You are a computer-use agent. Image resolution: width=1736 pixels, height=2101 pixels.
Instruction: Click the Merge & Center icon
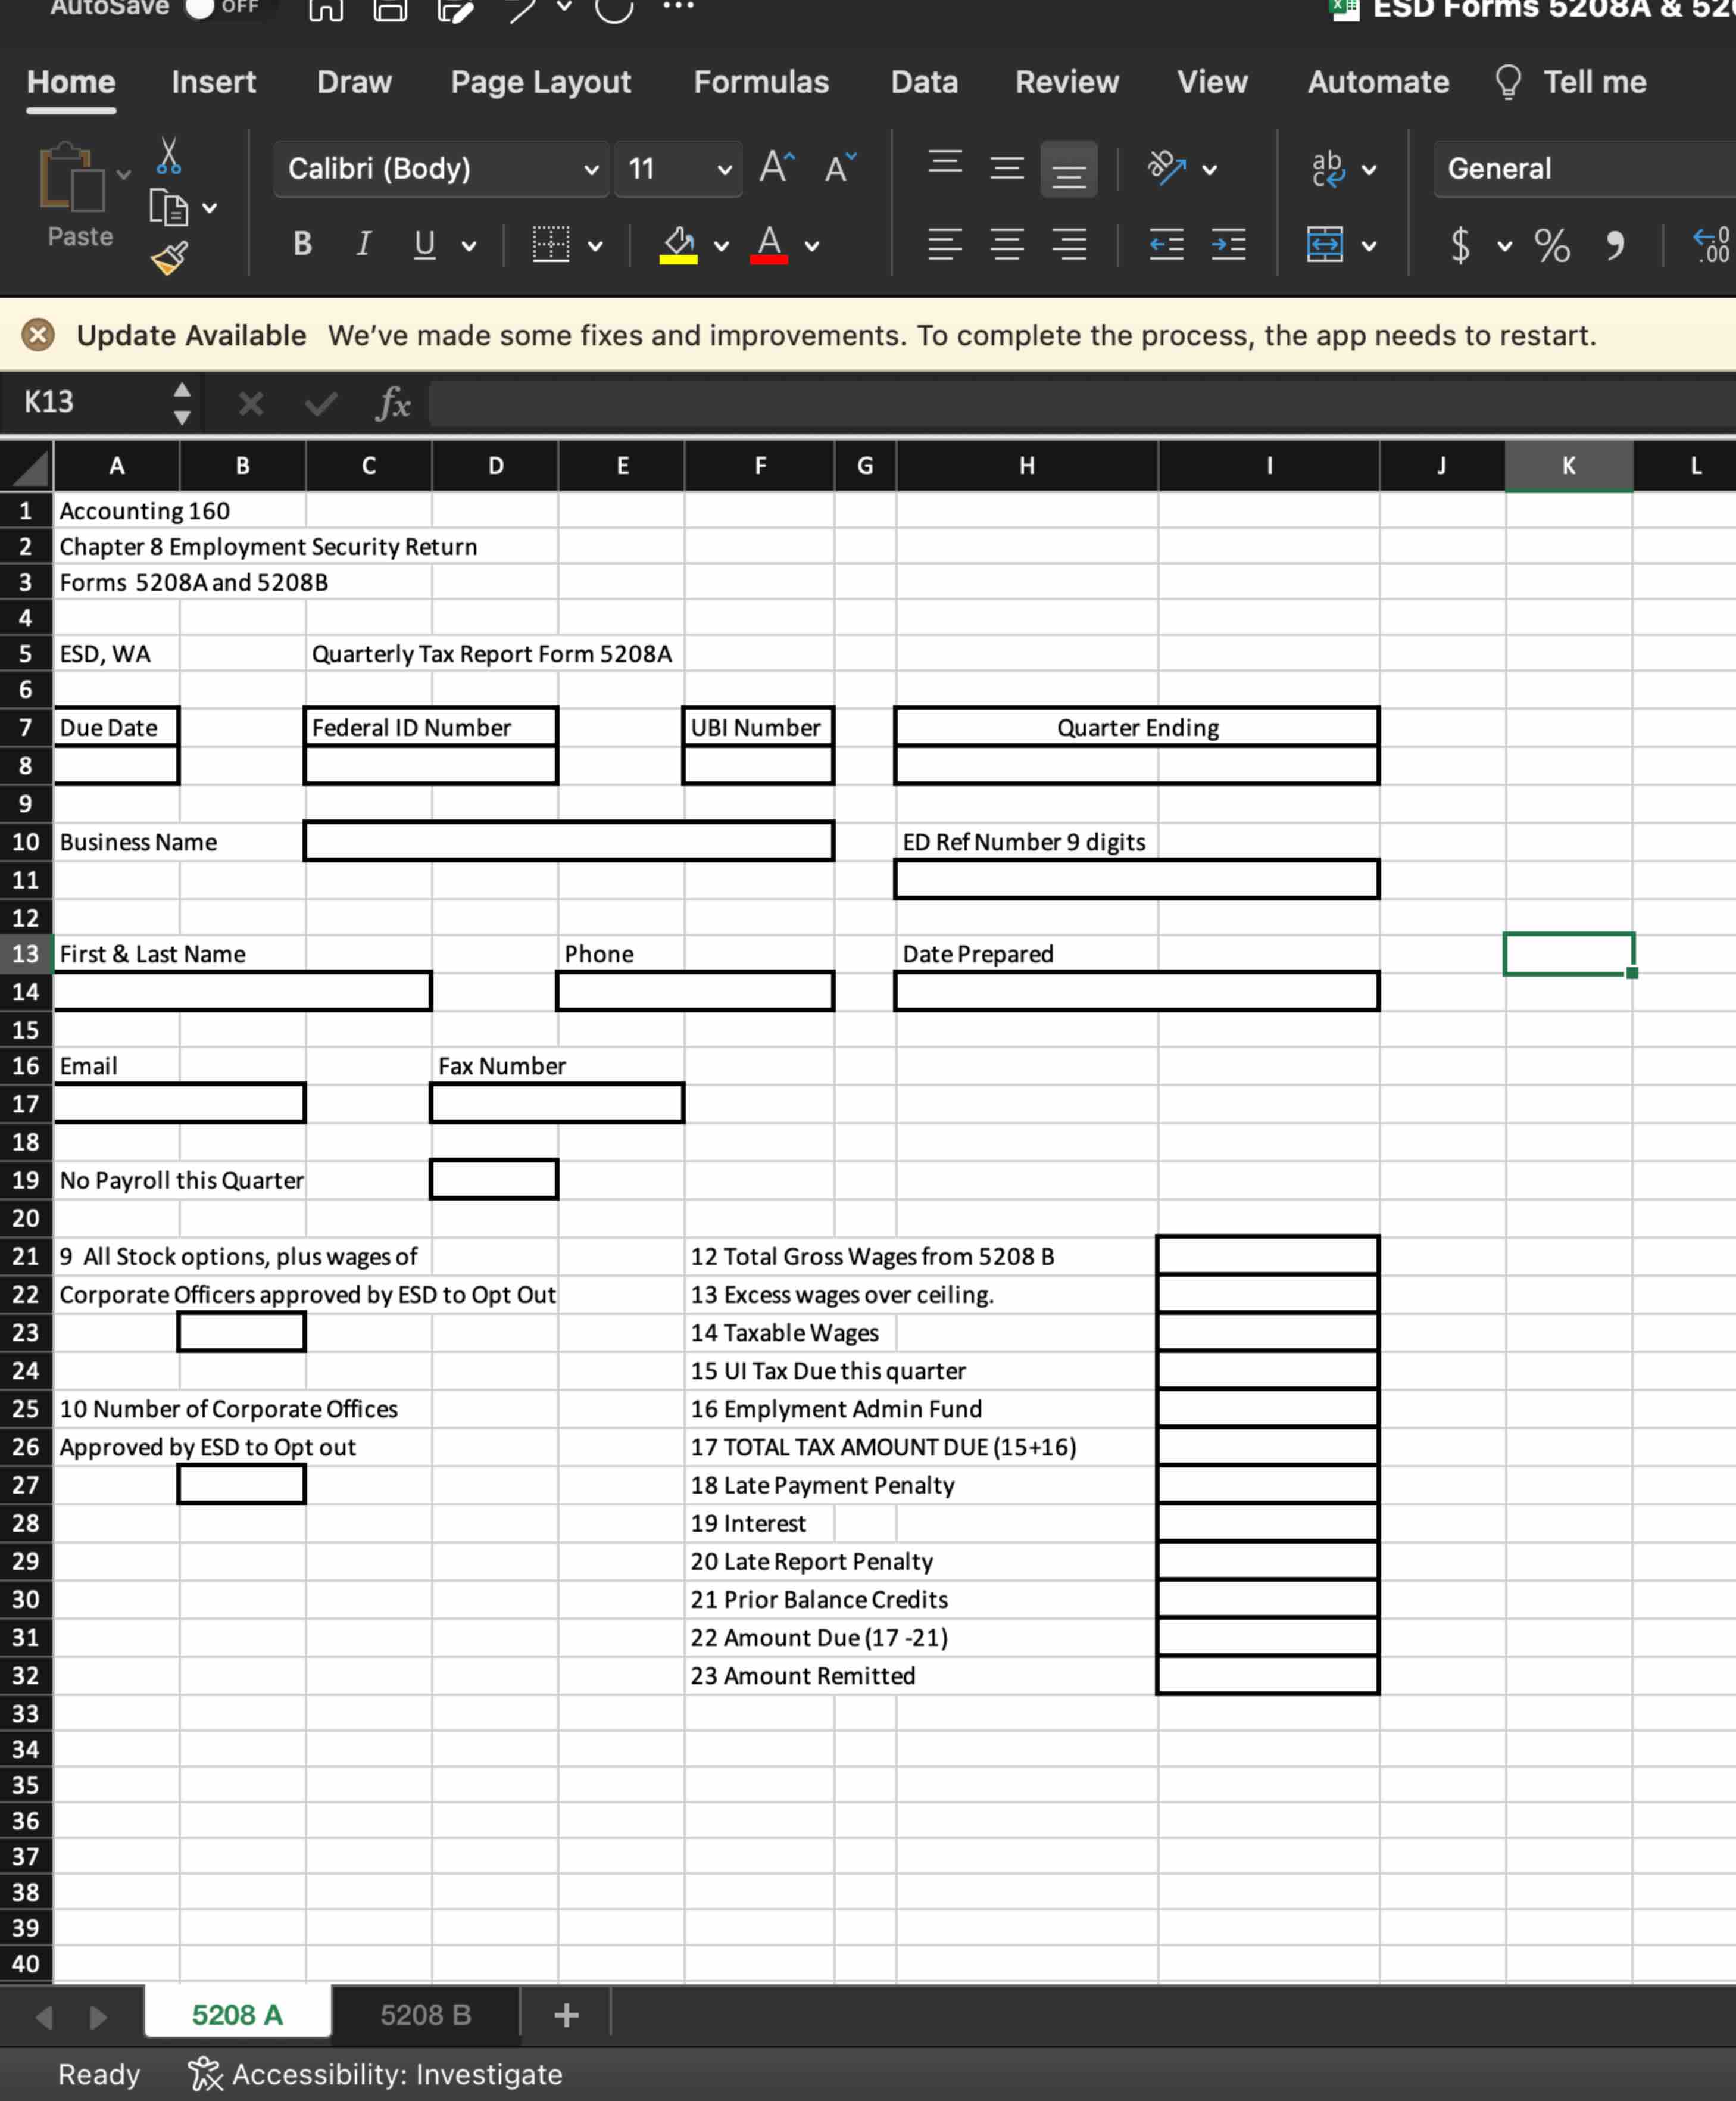pyautogui.click(x=1325, y=244)
